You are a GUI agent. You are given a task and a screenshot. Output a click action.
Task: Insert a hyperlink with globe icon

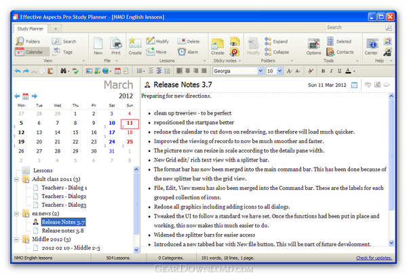click(x=105, y=71)
